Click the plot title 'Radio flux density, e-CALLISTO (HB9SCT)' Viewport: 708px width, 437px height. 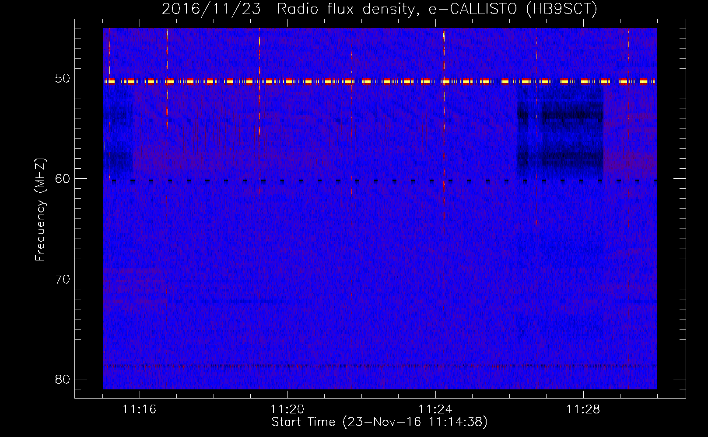pyautogui.click(x=437, y=9)
